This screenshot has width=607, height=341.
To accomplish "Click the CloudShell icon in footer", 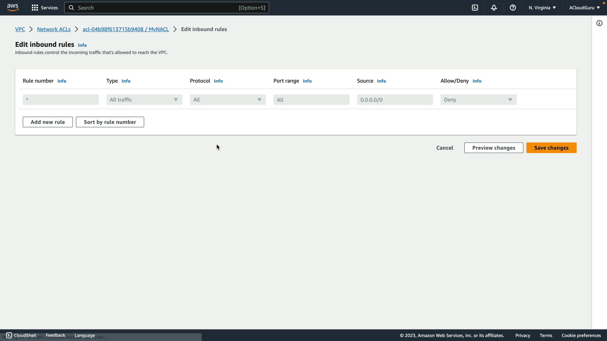I will [9, 335].
